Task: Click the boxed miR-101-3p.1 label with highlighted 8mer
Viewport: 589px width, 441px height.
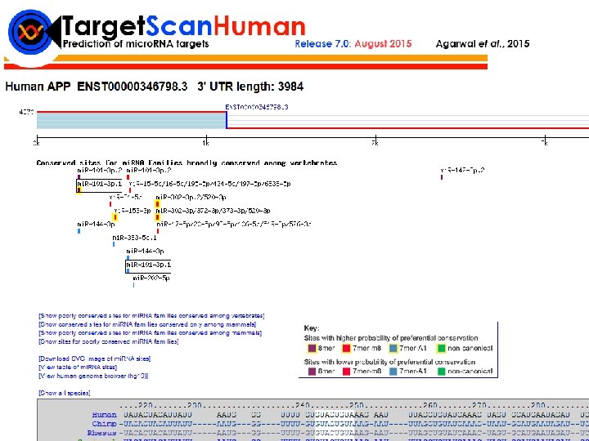Action: coord(100,184)
